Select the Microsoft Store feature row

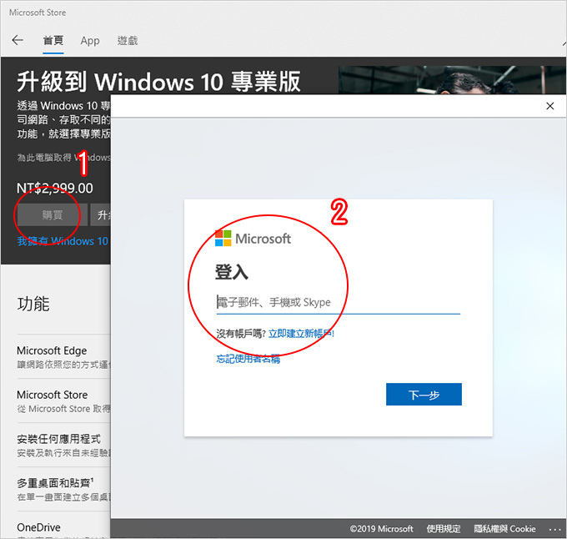click(x=63, y=401)
